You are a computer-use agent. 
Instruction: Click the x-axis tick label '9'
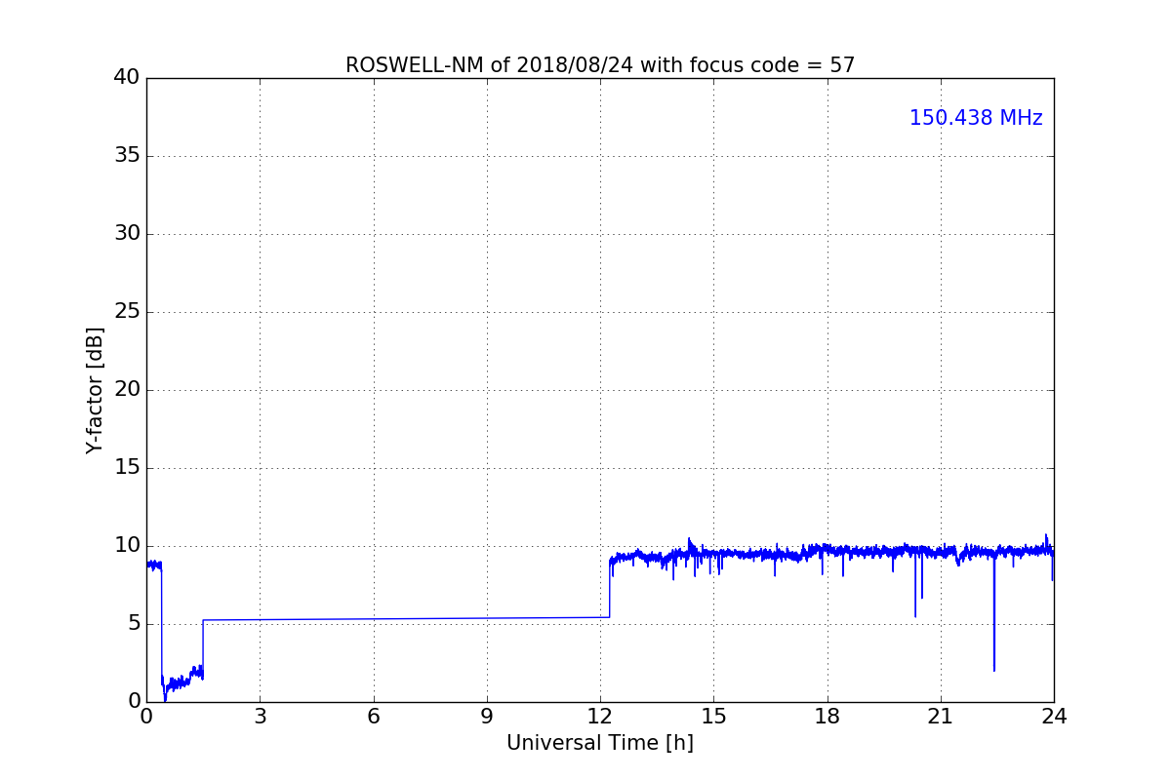(x=487, y=716)
